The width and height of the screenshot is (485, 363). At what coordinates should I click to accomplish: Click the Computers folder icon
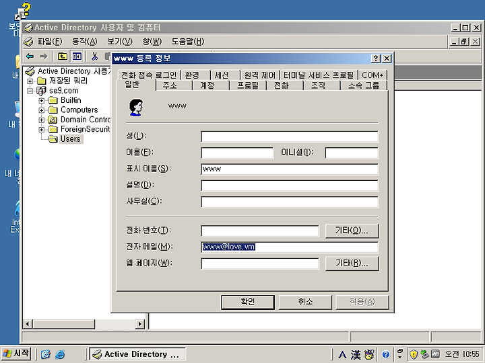click(53, 110)
